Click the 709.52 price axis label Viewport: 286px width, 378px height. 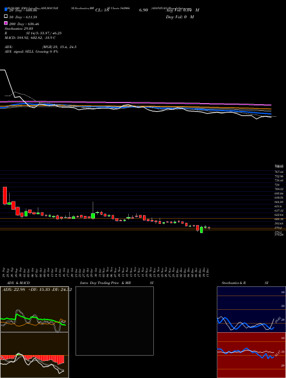click(279, 189)
